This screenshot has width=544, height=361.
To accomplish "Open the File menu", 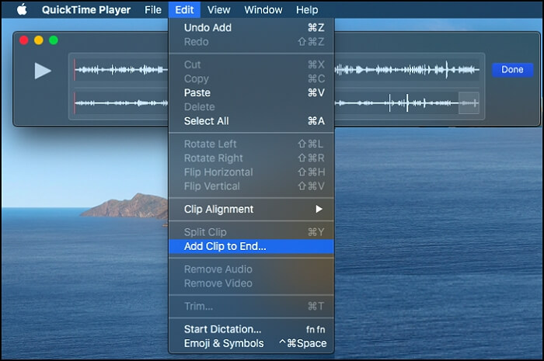I will click(x=153, y=10).
